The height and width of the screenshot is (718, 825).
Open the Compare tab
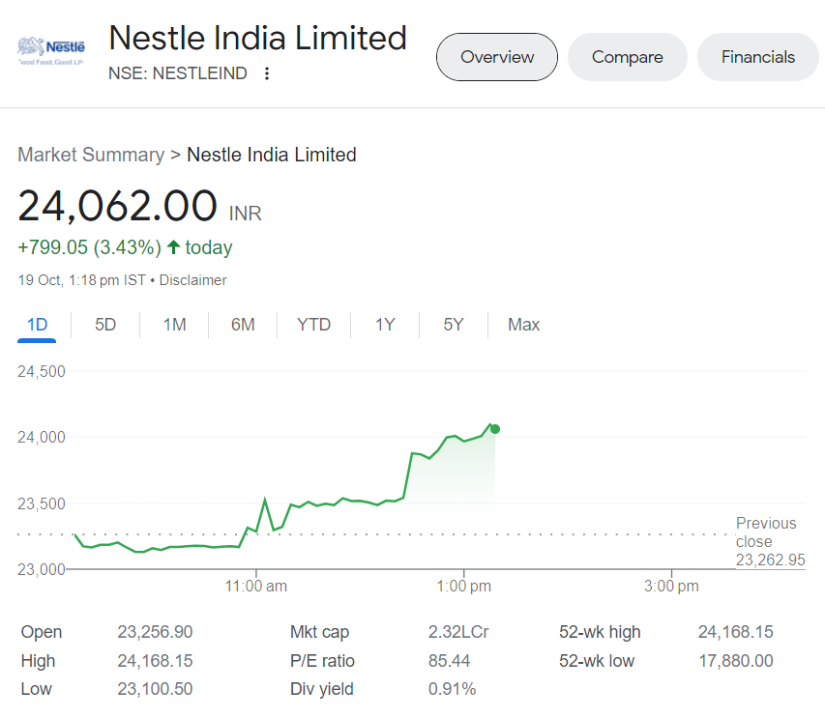[x=627, y=57]
